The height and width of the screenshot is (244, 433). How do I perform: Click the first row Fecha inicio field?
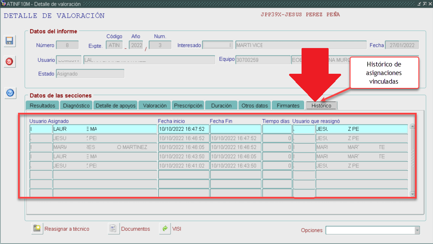click(x=183, y=129)
